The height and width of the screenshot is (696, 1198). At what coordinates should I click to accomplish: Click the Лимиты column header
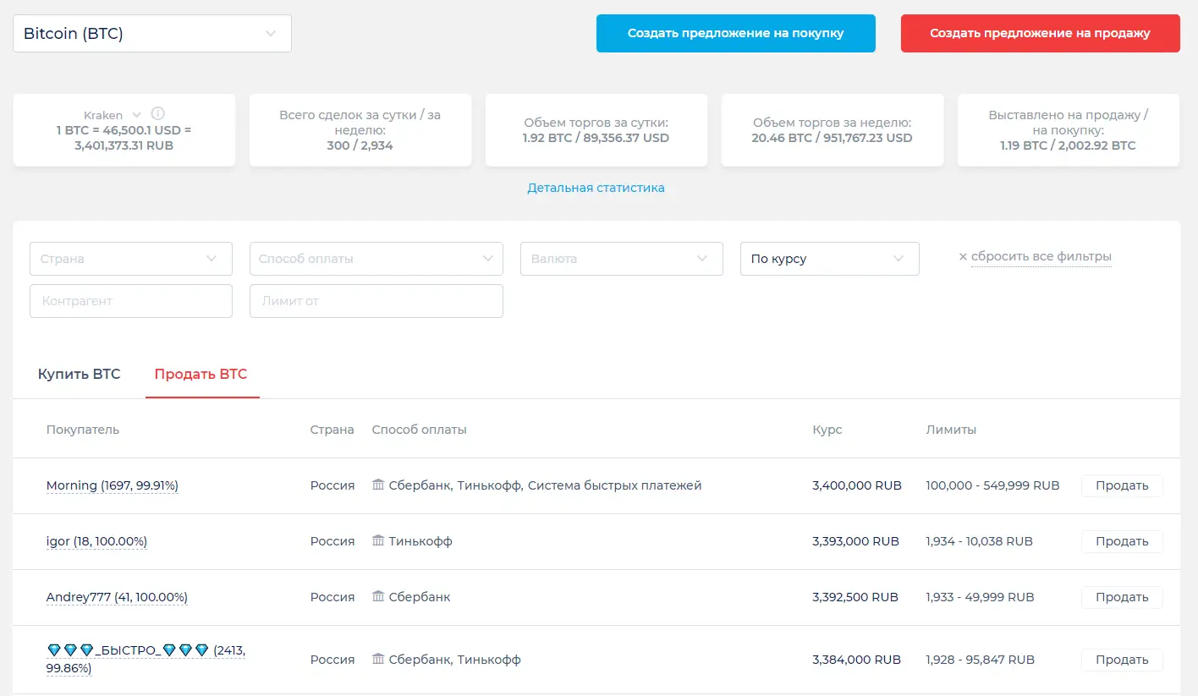point(951,430)
